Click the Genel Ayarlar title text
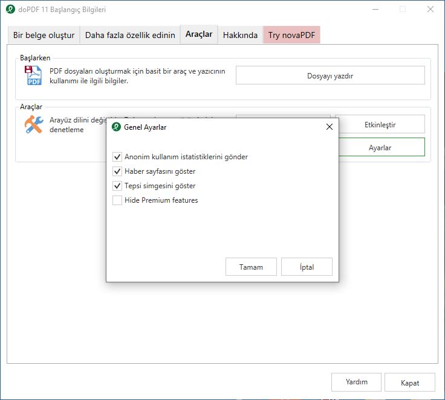This screenshot has width=445, height=400. (x=145, y=127)
